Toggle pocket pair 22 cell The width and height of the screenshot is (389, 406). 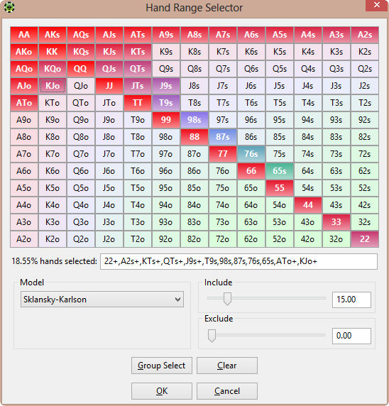365,239
